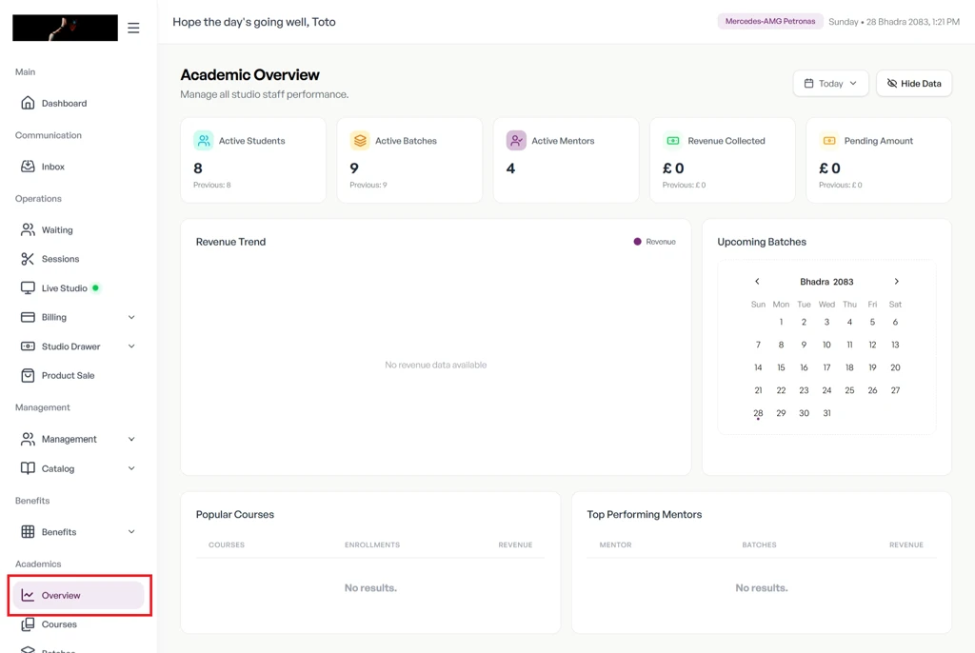Open the Product Sale menu item
Viewport: 975px width, 653px height.
coord(78,375)
